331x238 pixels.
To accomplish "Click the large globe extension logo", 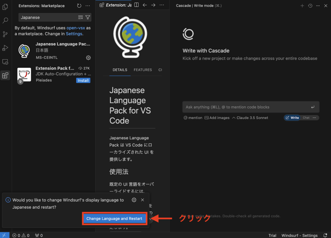I will click(130, 37).
